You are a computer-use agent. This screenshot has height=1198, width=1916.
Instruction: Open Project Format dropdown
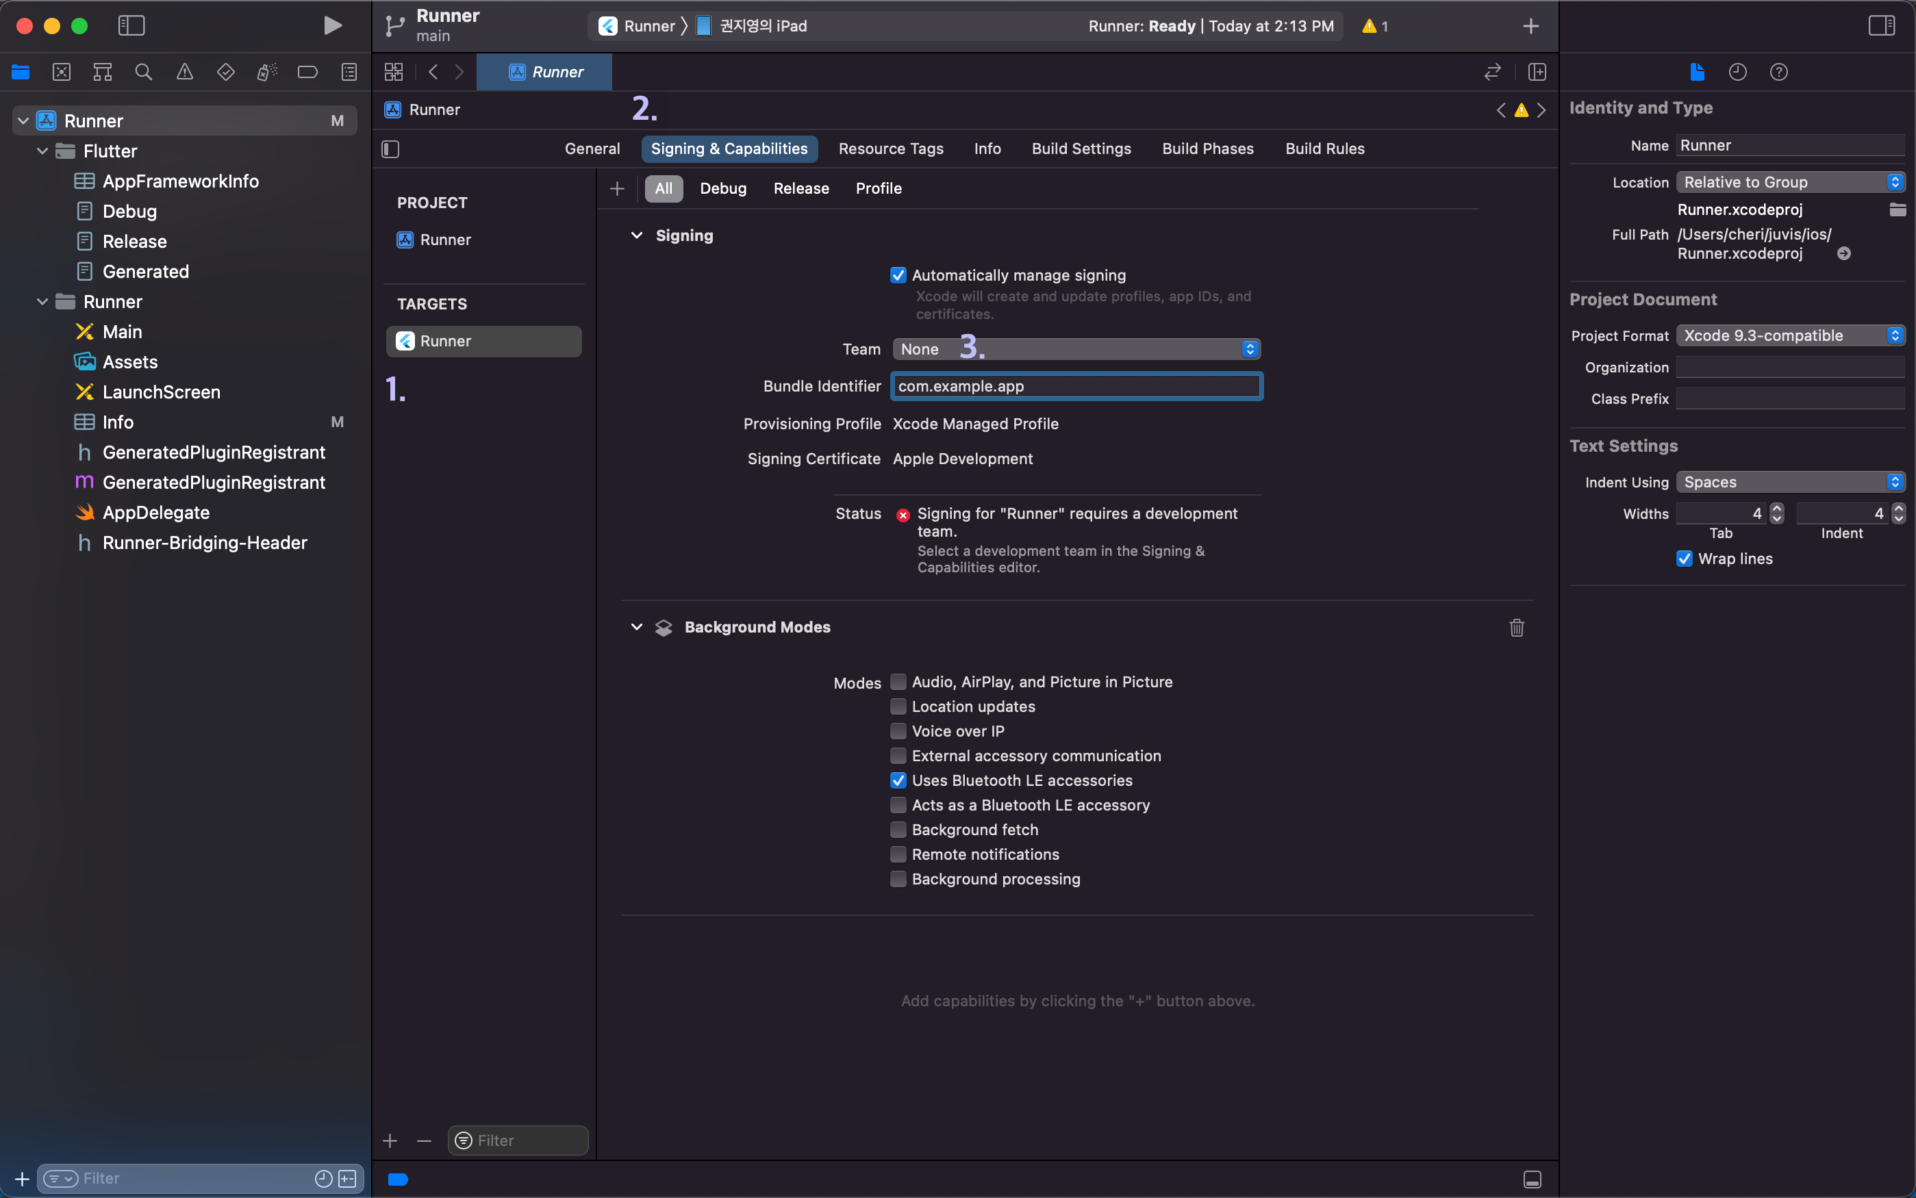pyautogui.click(x=1790, y=335)
